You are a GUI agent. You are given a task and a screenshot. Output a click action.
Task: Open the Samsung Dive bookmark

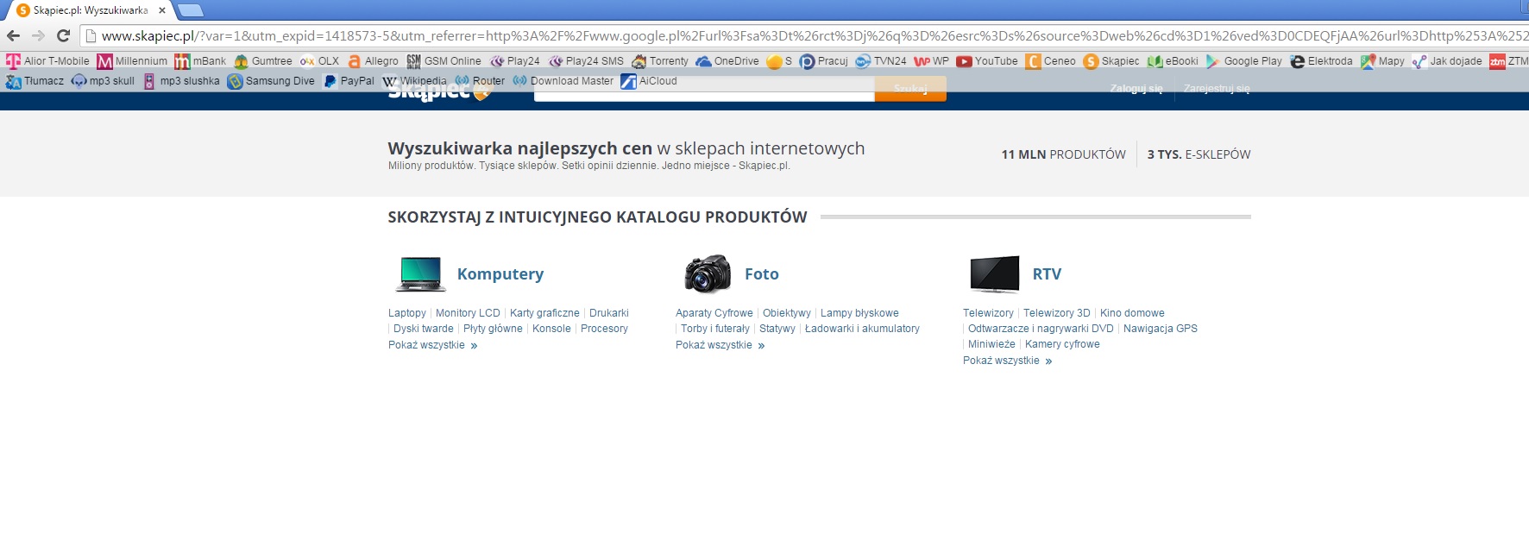[x=271, y=81]
